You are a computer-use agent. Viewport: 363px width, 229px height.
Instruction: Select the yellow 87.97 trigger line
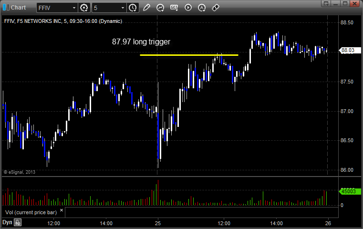189,55
